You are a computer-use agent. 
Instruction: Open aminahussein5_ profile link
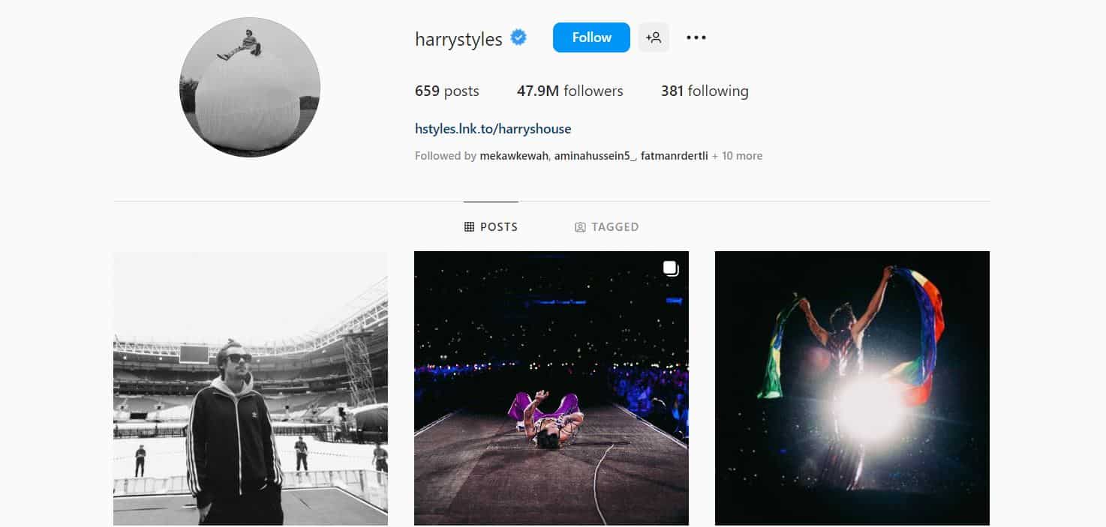click(594, 156)
